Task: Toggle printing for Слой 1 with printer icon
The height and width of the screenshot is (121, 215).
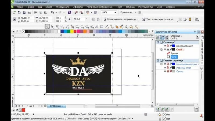Action: 168,49
